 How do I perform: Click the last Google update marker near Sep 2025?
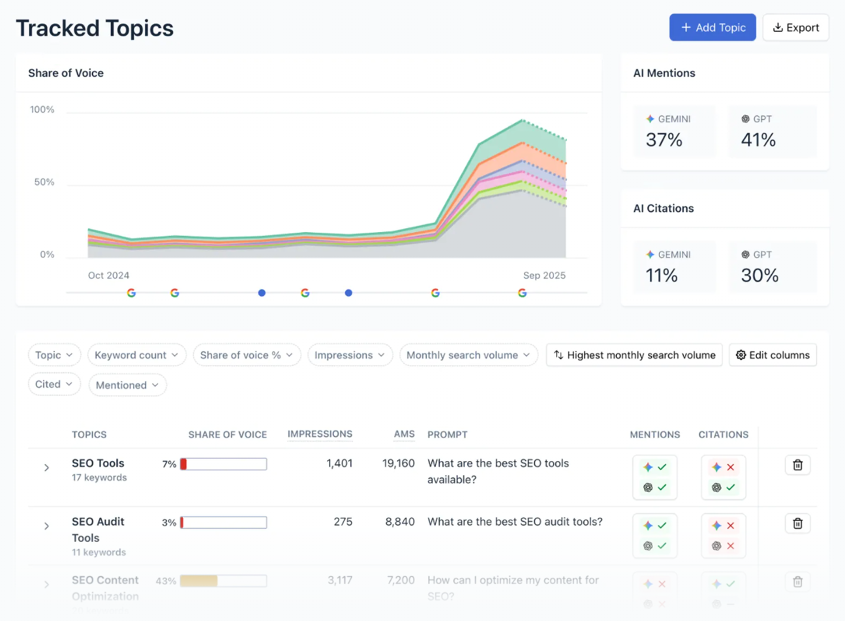pyautogui.click(x=522, y=293)
